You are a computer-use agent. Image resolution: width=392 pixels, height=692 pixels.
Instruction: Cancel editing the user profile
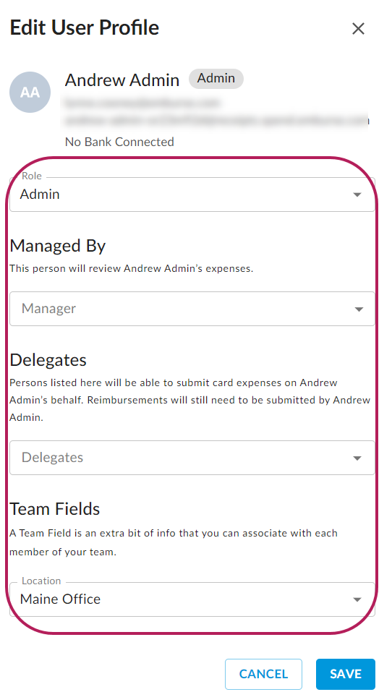pos(263,674)
